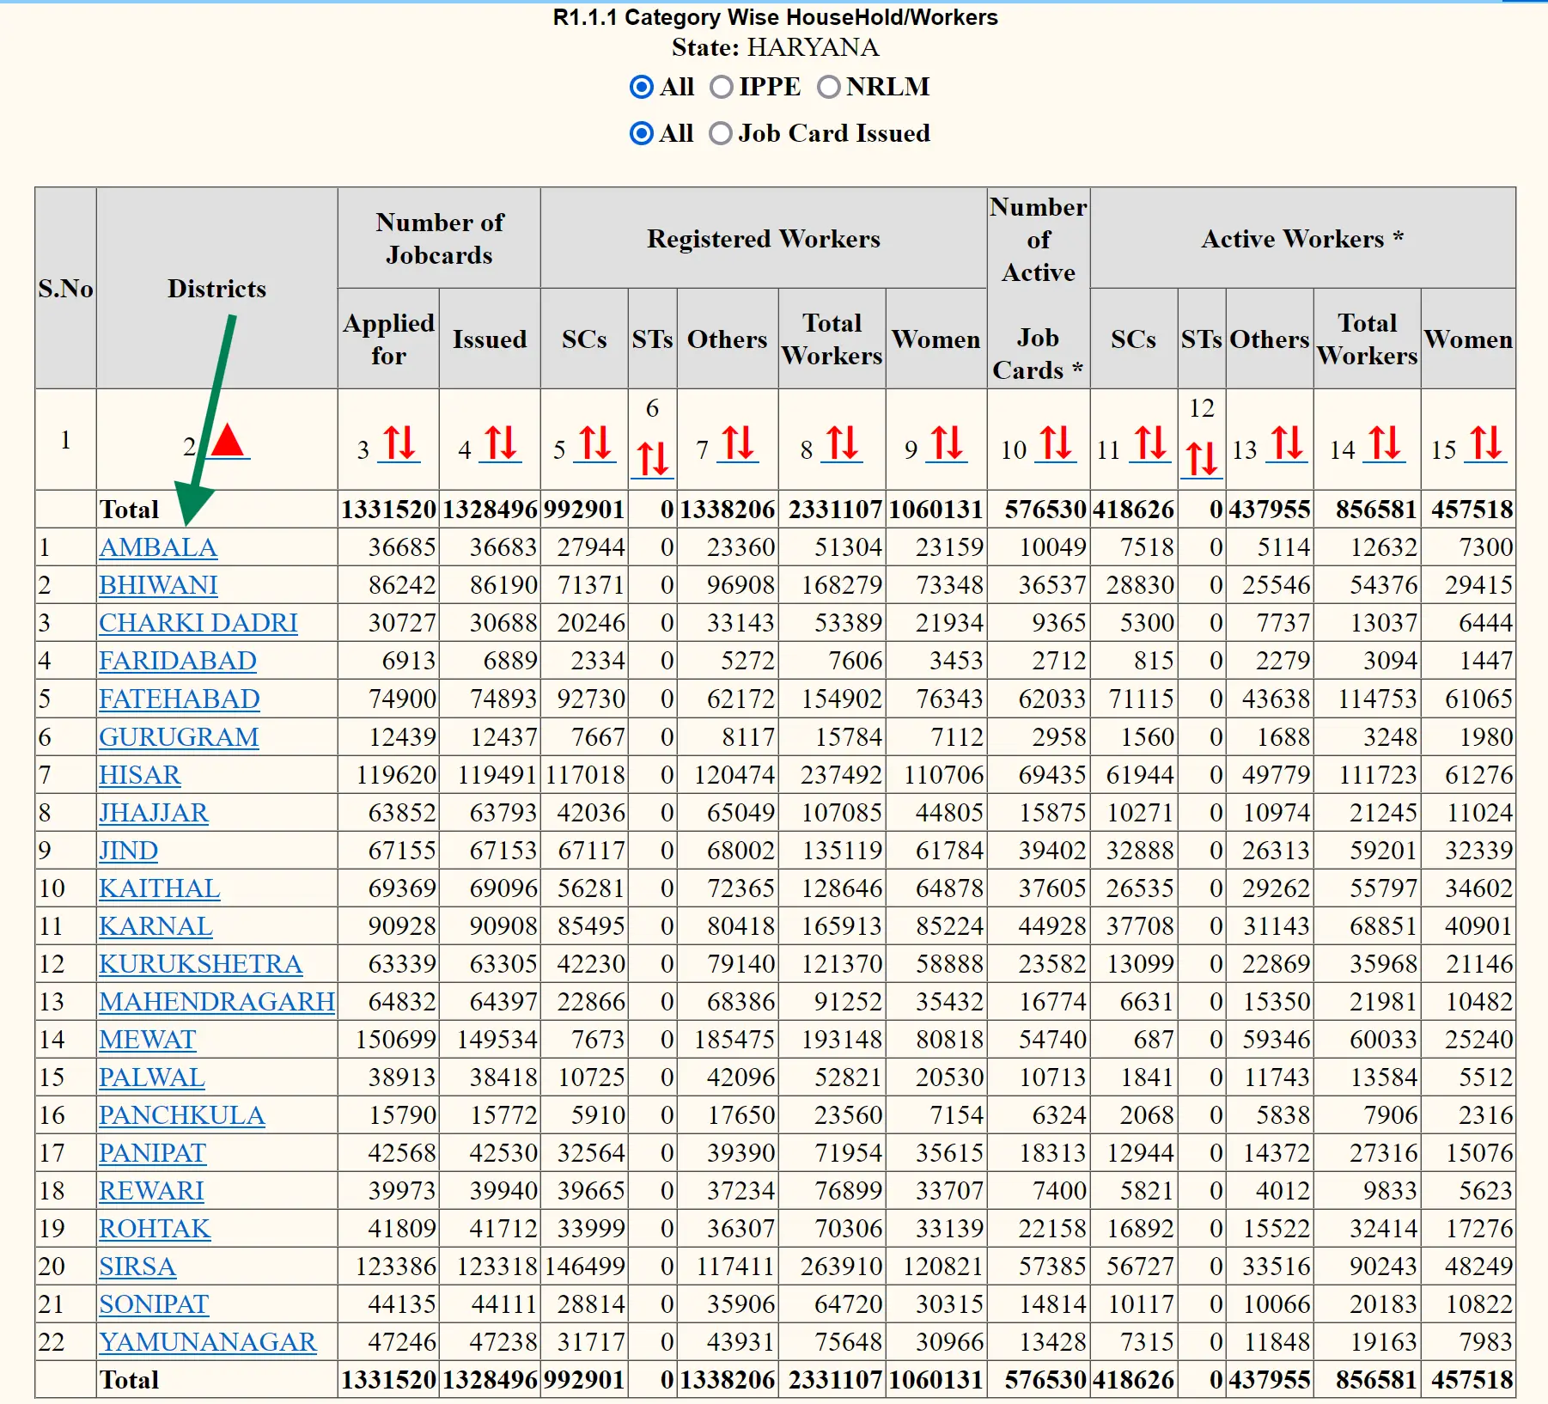1548x1404 pixels.
Task: Open the KARNAL district link
Action: pos(155,925)
